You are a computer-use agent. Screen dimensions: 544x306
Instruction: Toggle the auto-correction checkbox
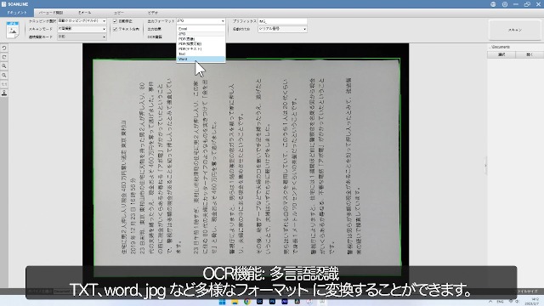[x=115, y=21]
